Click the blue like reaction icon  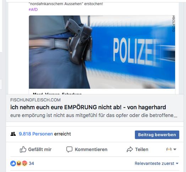pos(13,163)
